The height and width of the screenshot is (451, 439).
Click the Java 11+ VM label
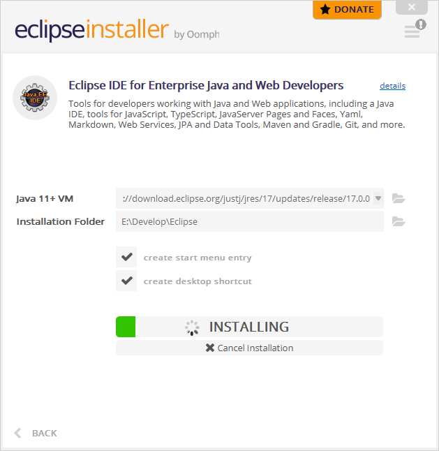pos(45,198)
